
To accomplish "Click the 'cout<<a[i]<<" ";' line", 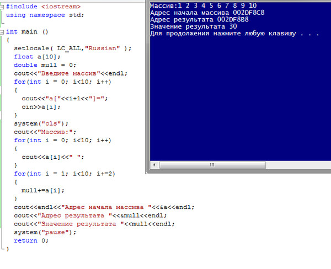I will tap(53, 157).
